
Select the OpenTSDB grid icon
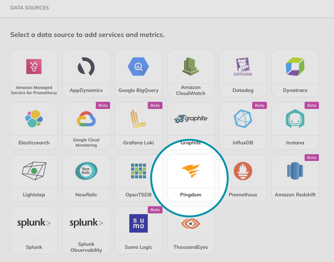[x=138, y=171]
